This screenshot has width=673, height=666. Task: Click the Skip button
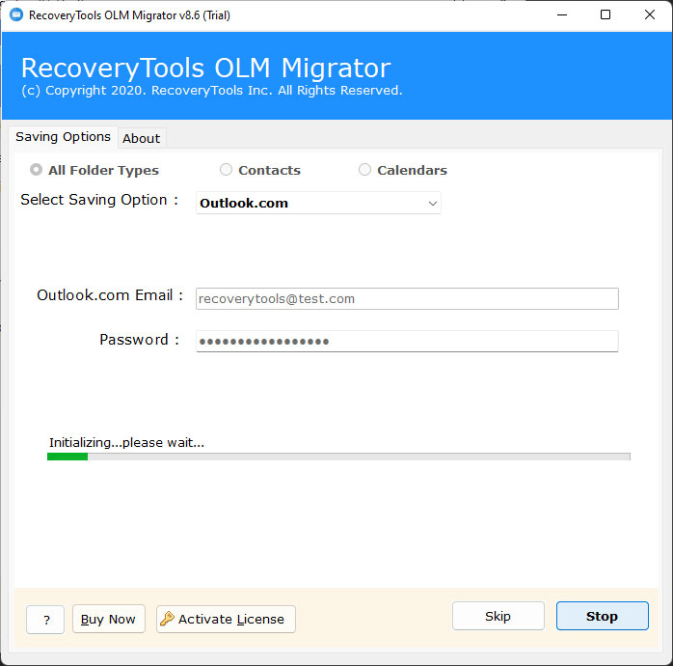[x=498, y=616]
